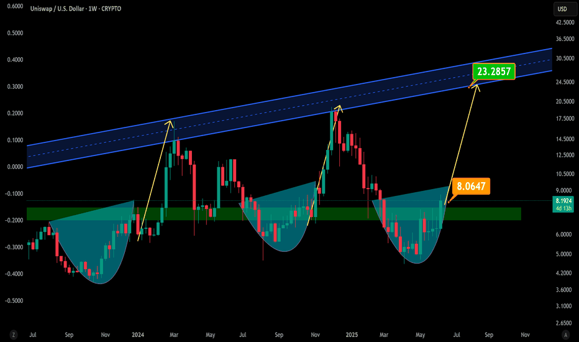The height and width of the screenshot is (342, 579).
Task: Click the 2024 label on the time axis
Action: click(x=138, y=335)
